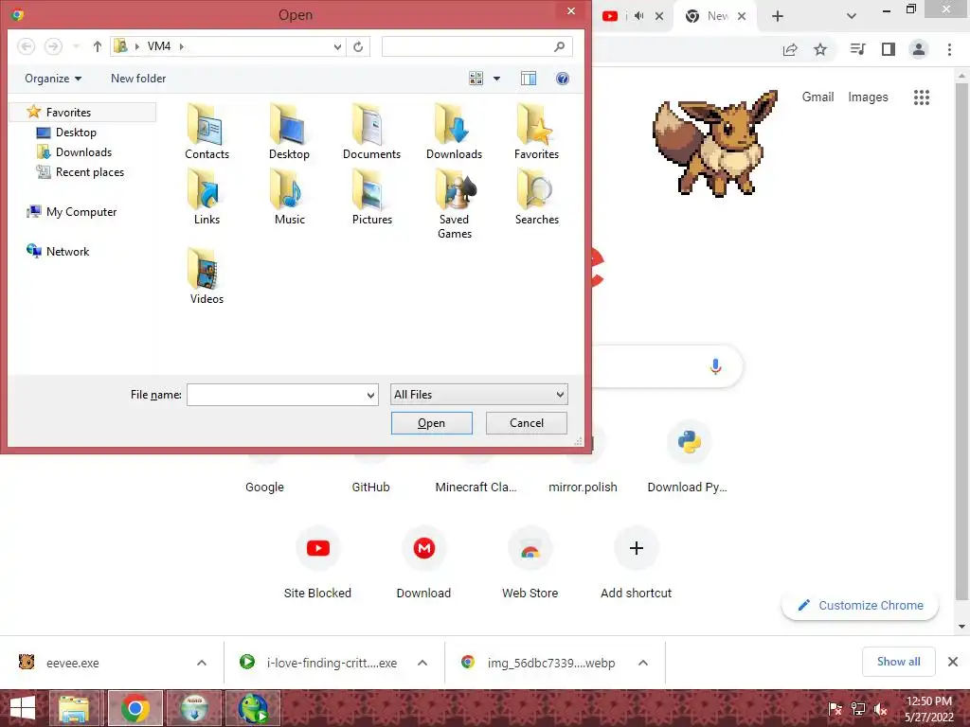Click Chrome share page icon
The height and width of the screenshot is (727, 970).
point(790,49)
